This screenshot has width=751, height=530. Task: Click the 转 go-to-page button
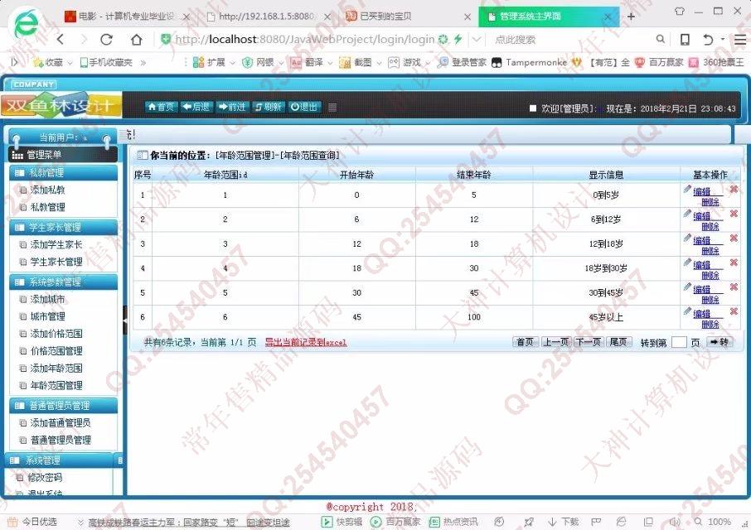720,342
